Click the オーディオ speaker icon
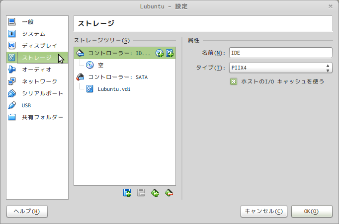The height and width of the screenshot is (224, 339). [11, 70]
